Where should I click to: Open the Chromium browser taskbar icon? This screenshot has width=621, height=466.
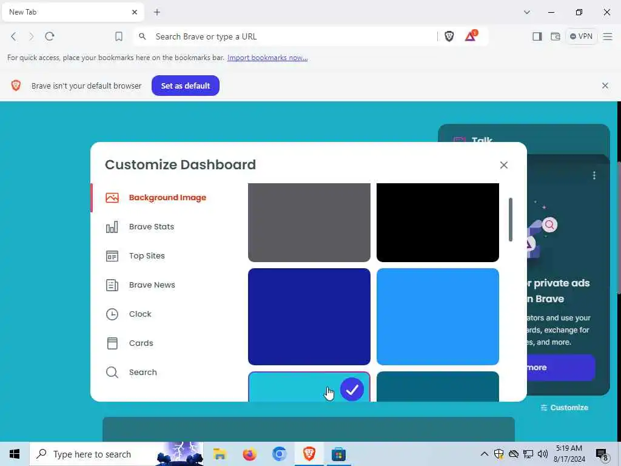click(x=279, y=454)
